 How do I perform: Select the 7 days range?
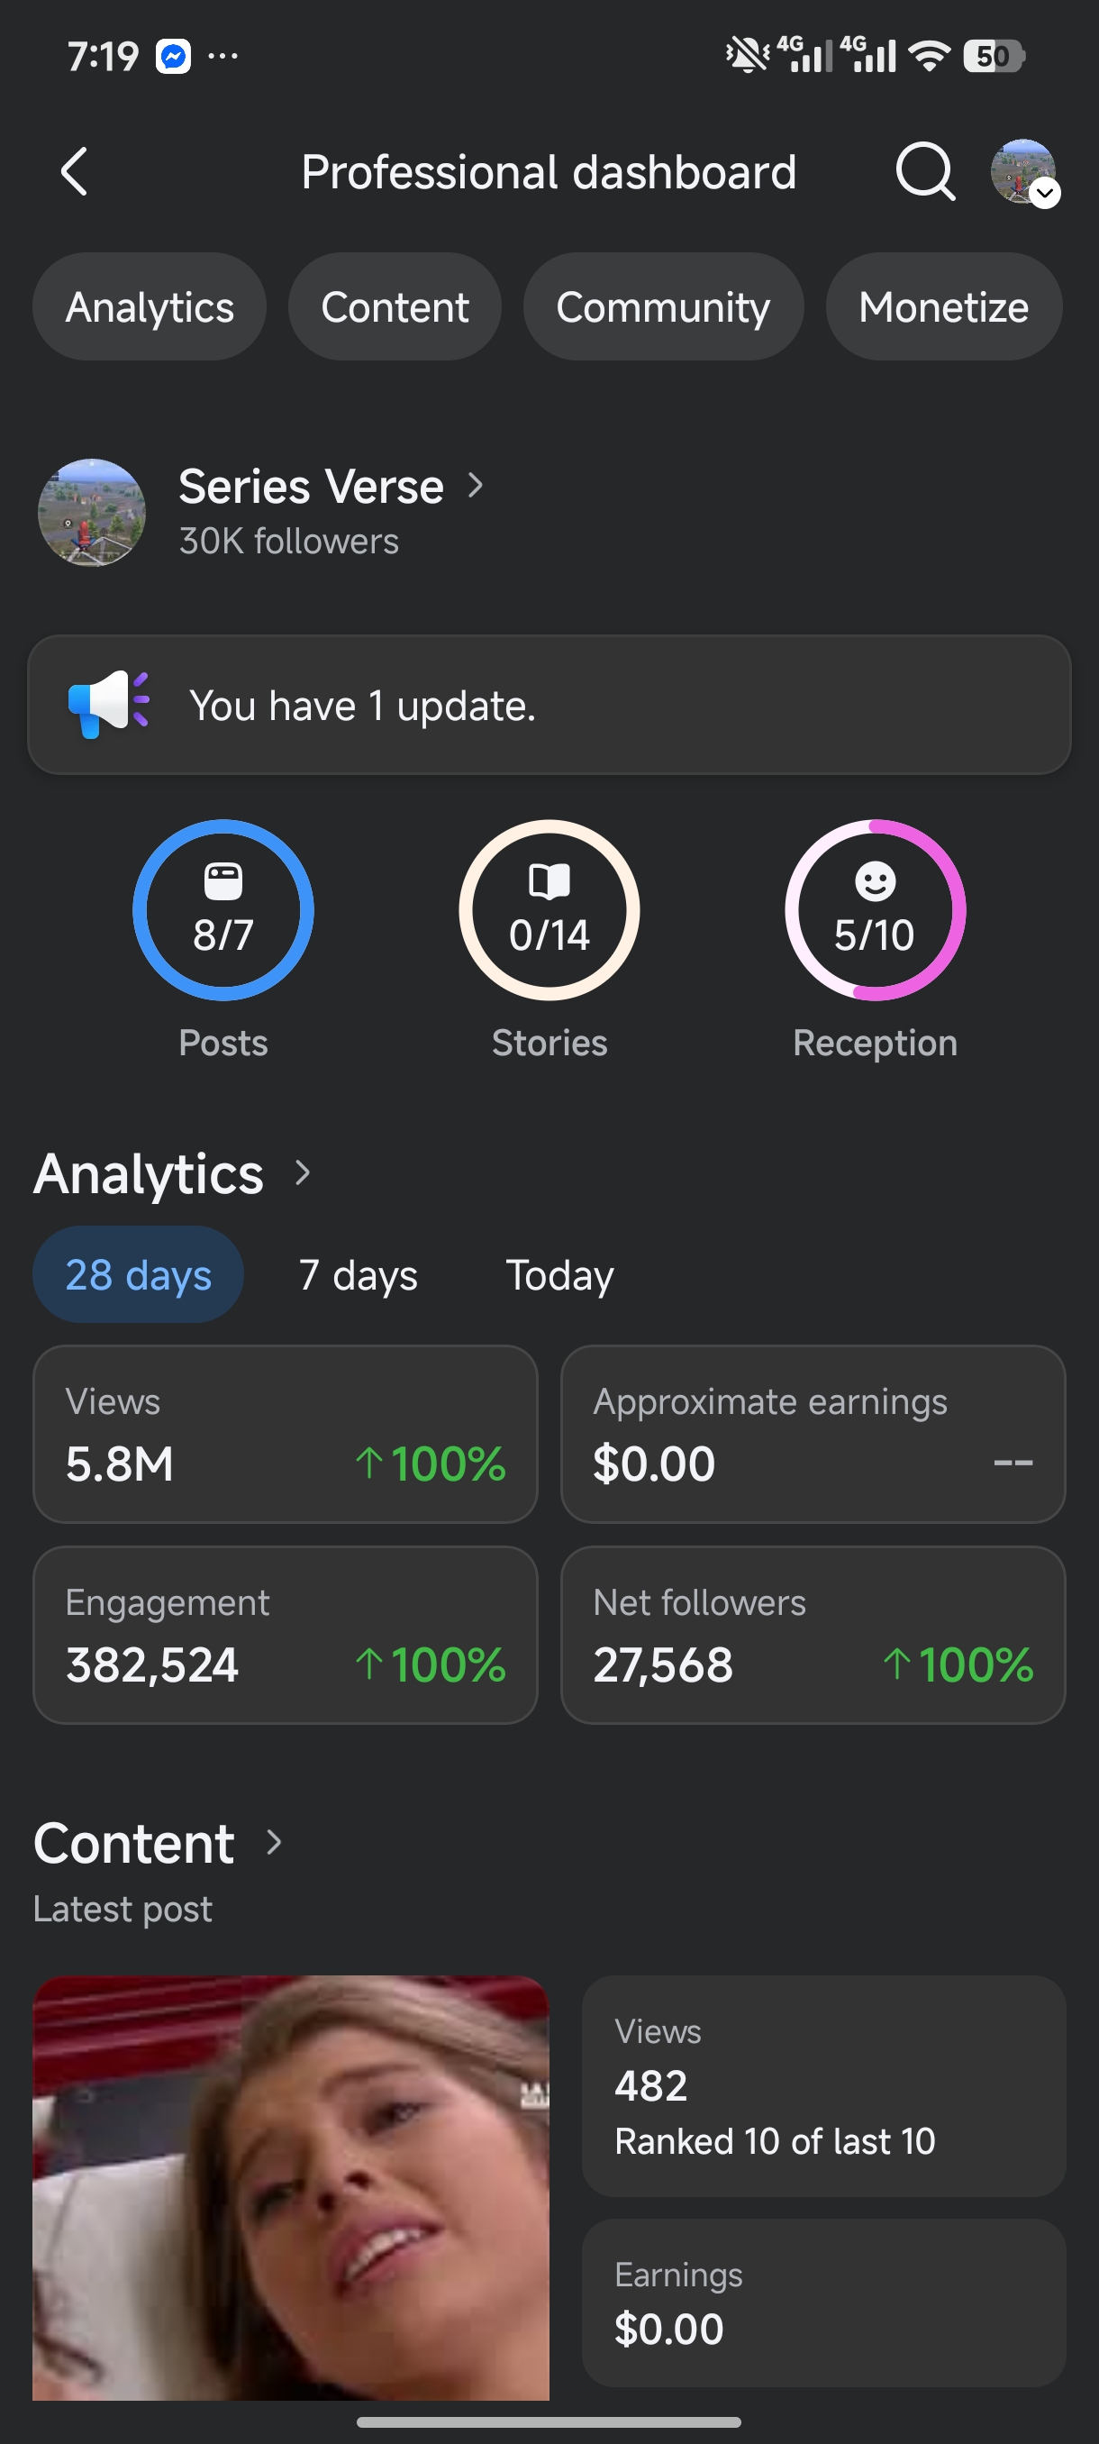click(x=359, y=1274)
